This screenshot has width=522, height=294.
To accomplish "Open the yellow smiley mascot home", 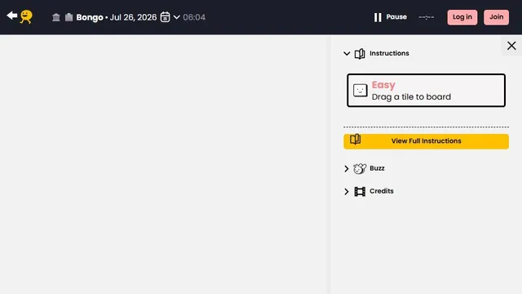I will pyautogui.click(x=26, y=16).
